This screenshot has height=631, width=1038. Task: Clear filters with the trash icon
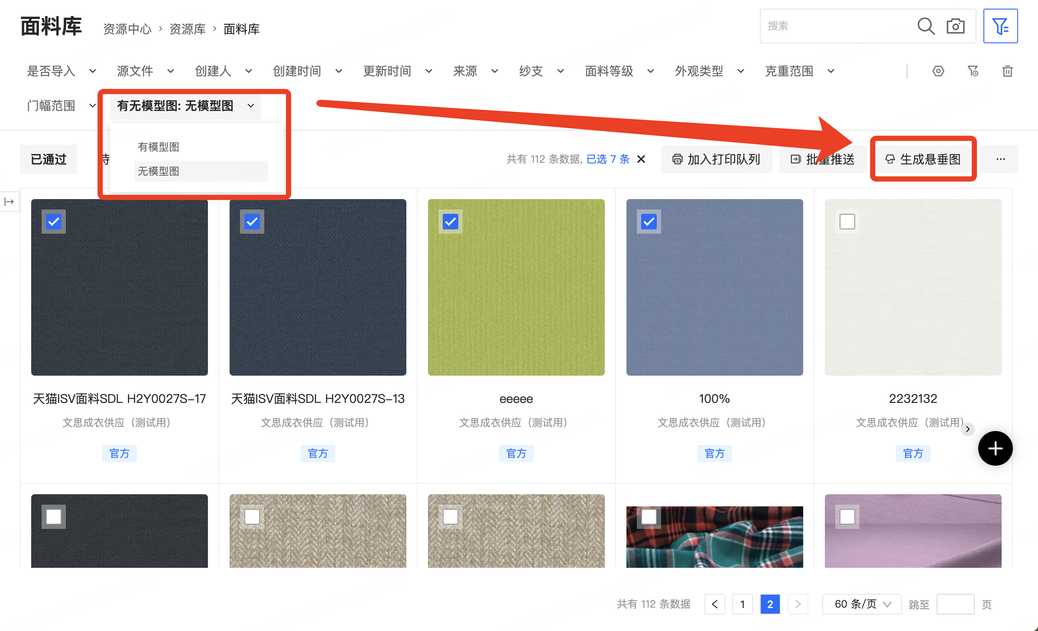[x=1007, y=71]
